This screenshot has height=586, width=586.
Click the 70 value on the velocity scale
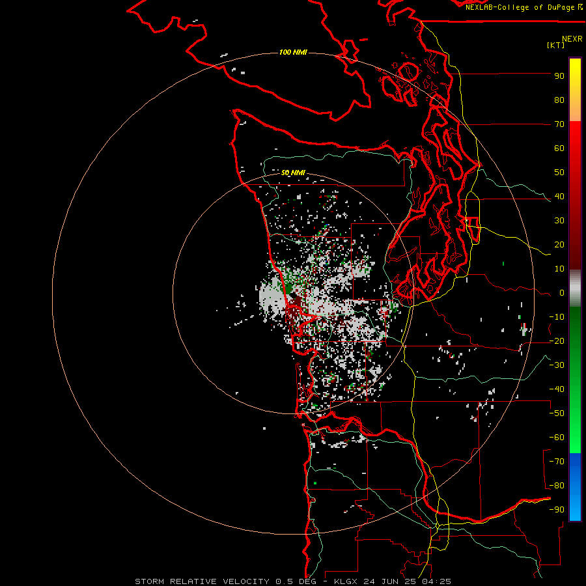[559, 124]
